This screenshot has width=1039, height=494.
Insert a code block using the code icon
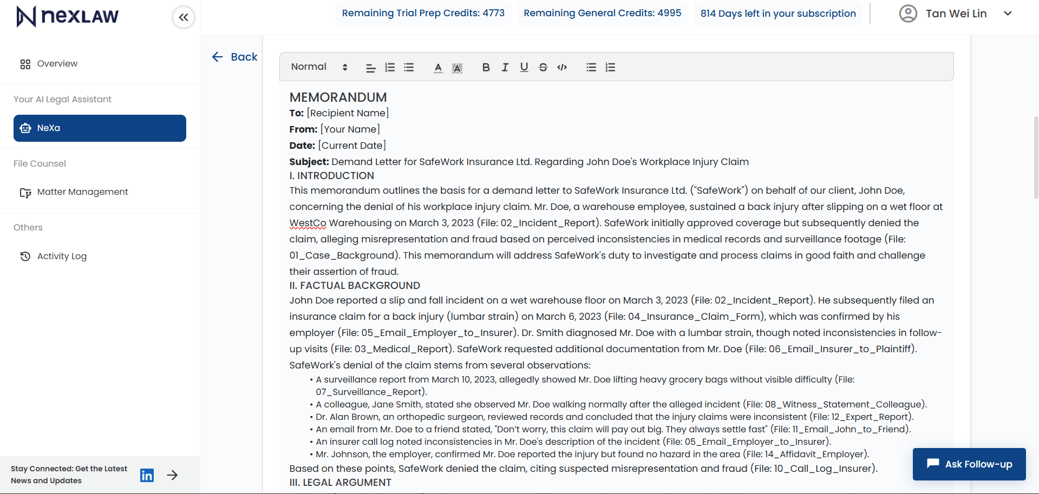tap(561, 67)
